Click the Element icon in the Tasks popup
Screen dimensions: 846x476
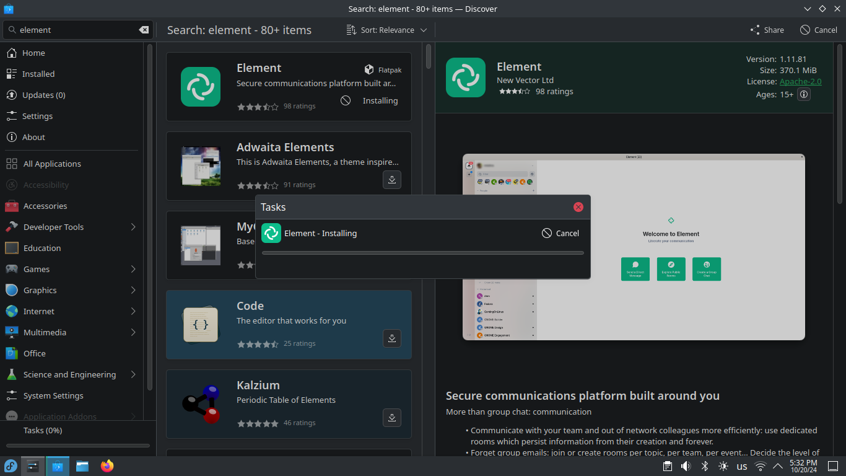(x=271, y=233)
